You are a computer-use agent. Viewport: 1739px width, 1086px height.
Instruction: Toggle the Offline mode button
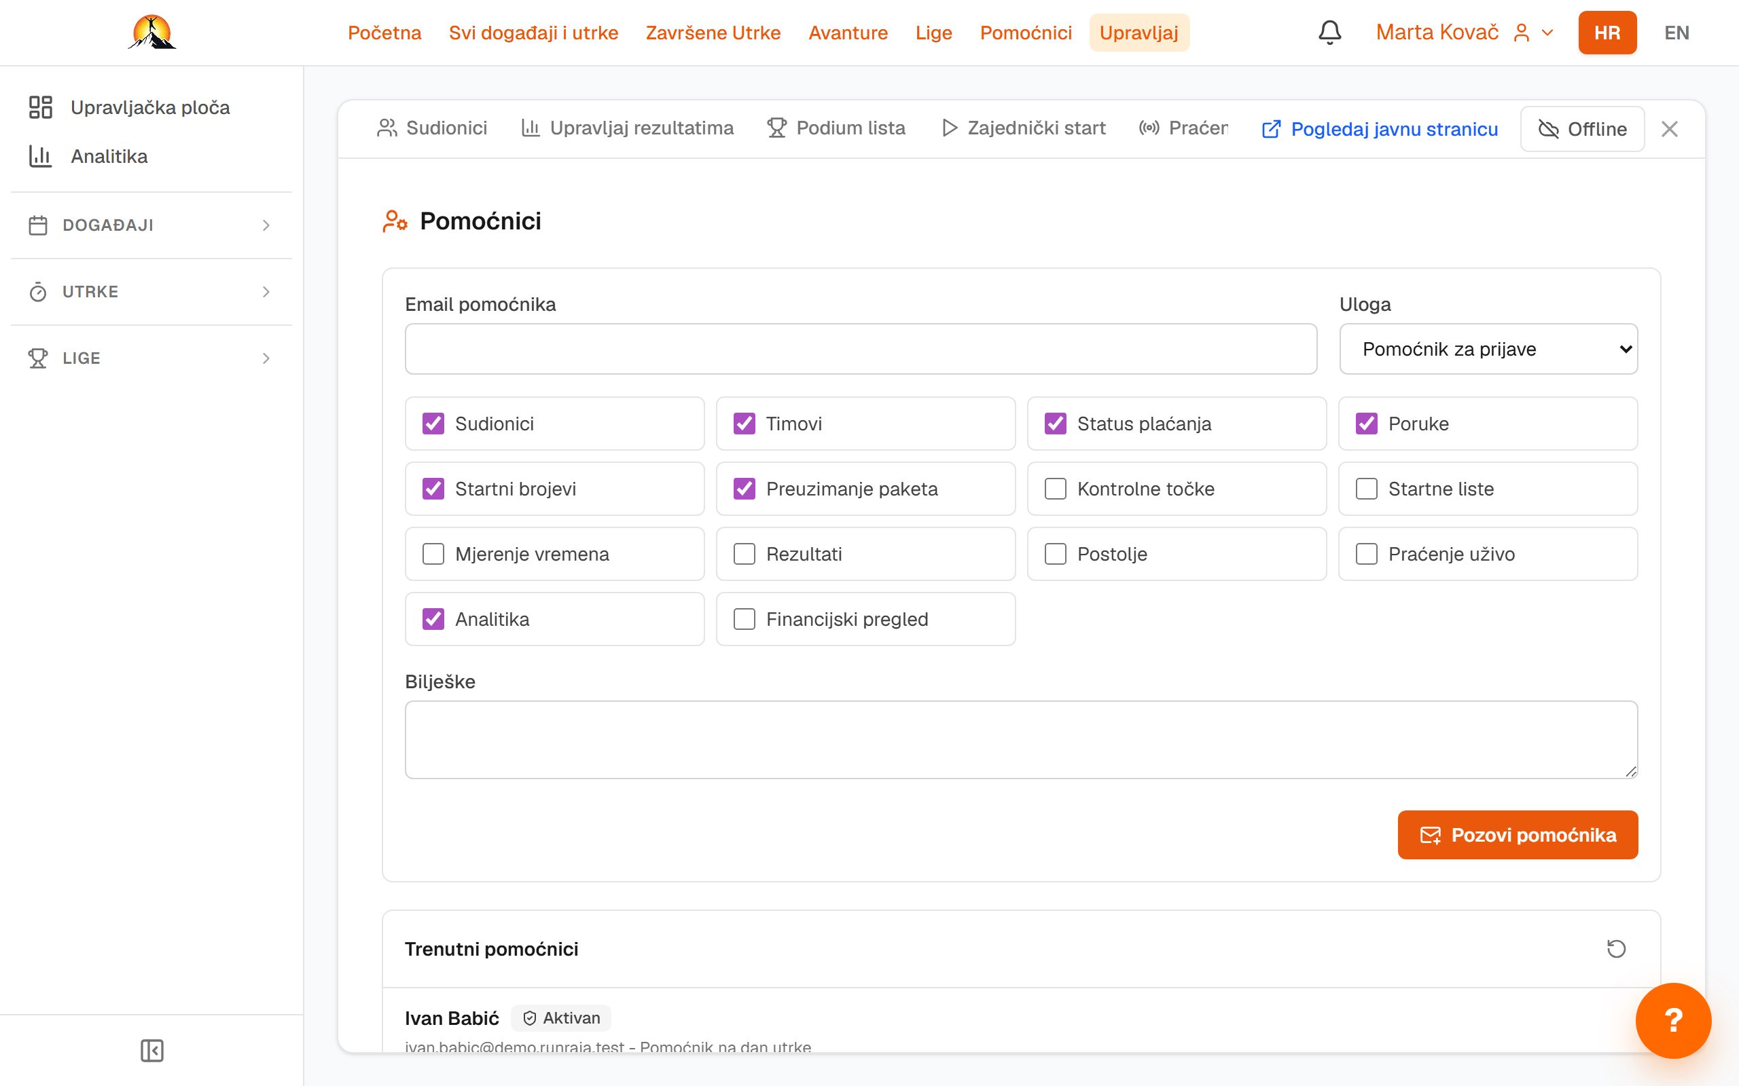coord(1582,128)
